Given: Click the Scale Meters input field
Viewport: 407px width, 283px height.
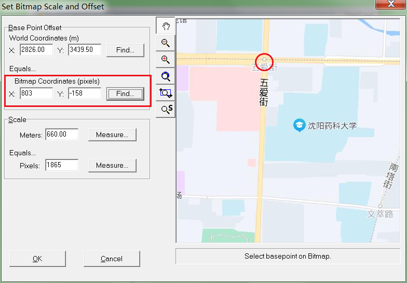Looking at the screenshot, I should [62, 135].
